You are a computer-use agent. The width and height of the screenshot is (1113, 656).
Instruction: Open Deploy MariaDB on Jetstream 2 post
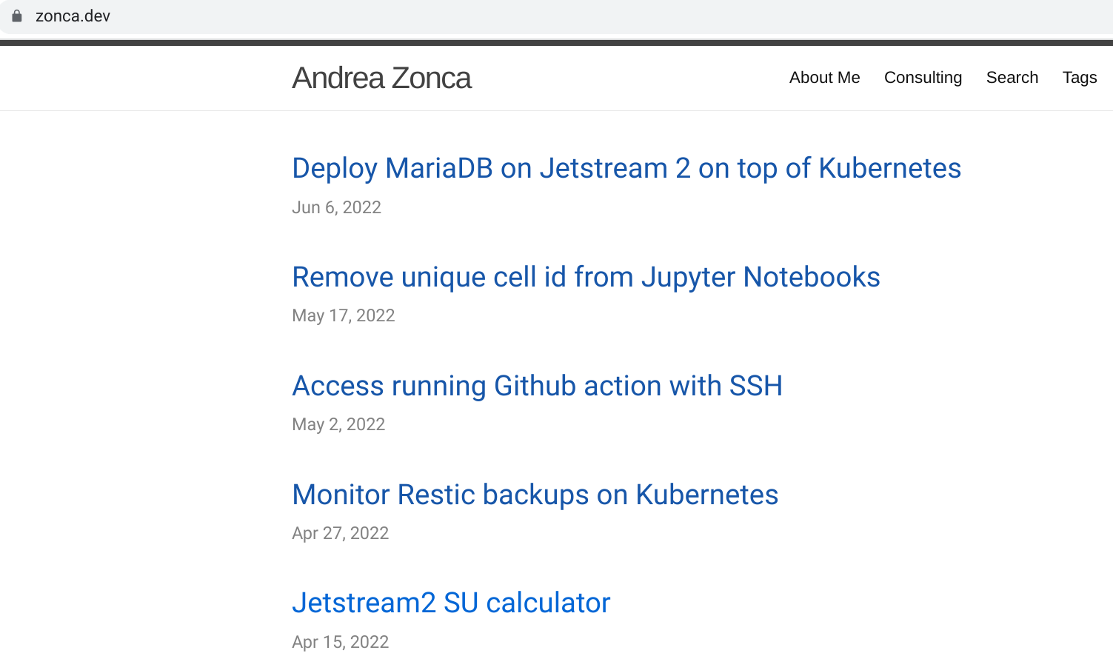[x=626, y=168]
